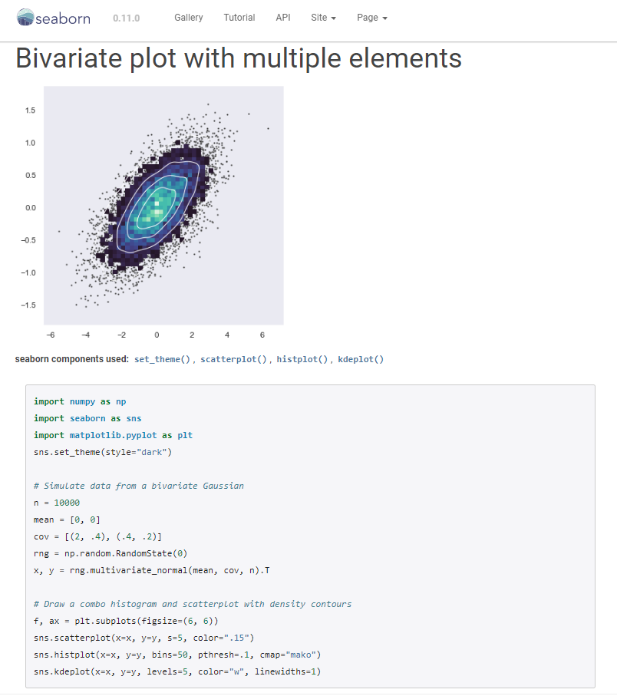Open the kdeplot() documentation link

(361, 359)
